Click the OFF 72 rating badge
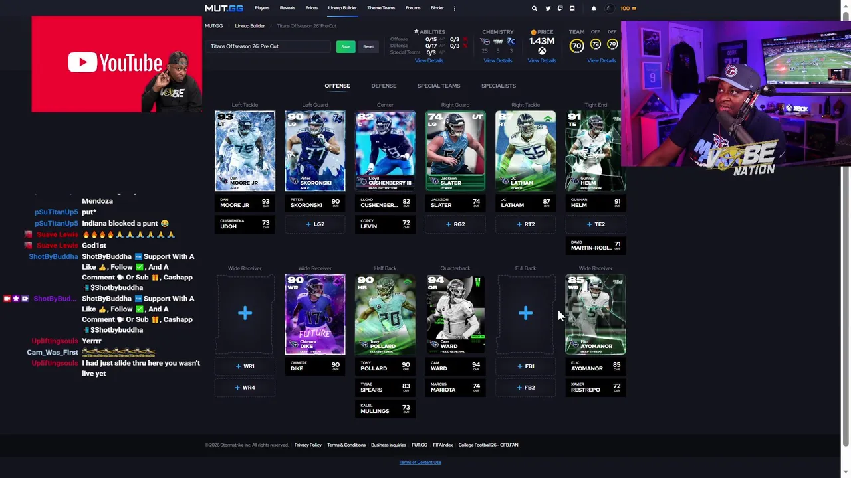 tap(595, 44)
